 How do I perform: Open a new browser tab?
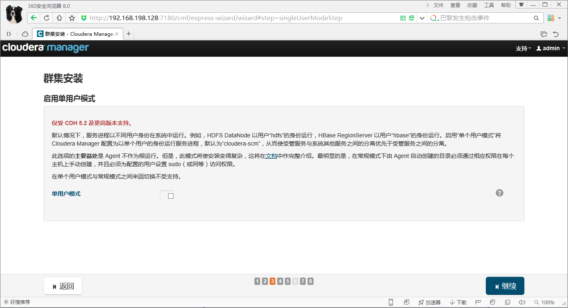click(x=129, y=34)
